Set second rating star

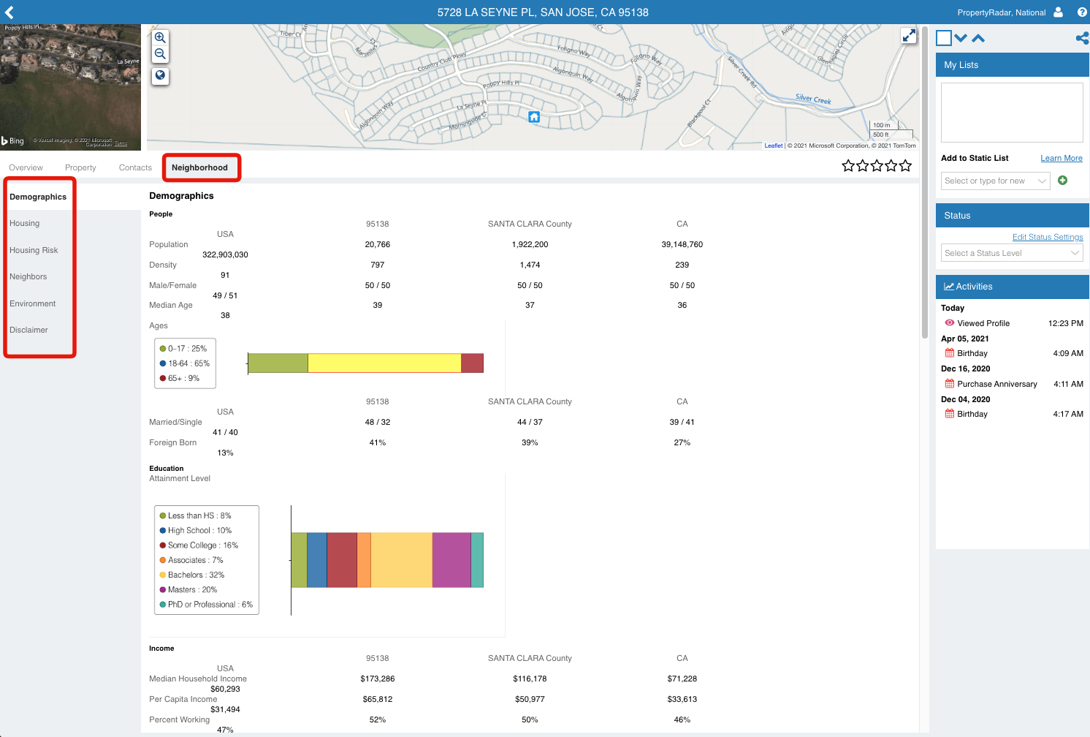(863, 166)
